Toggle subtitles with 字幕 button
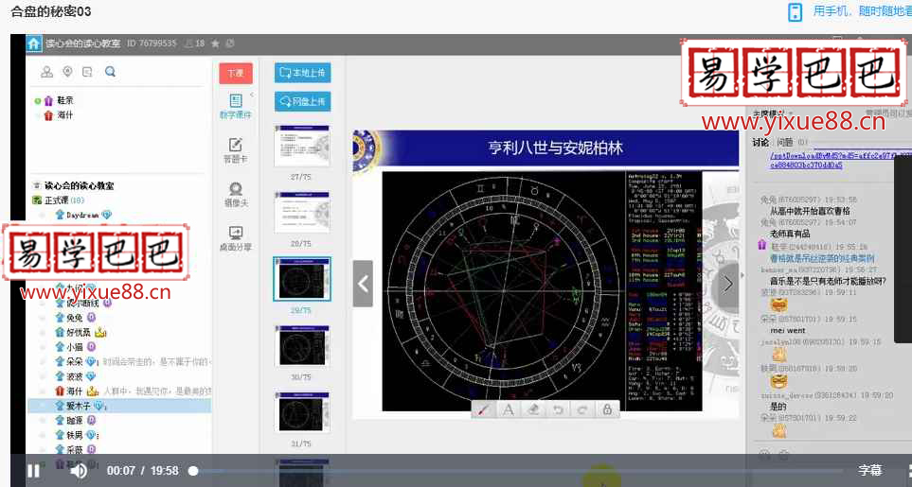 (869, 470)
